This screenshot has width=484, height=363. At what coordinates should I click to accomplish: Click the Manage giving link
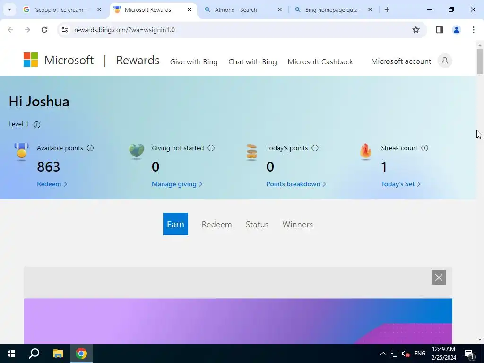pyautogui.click(x=177, y=184)
